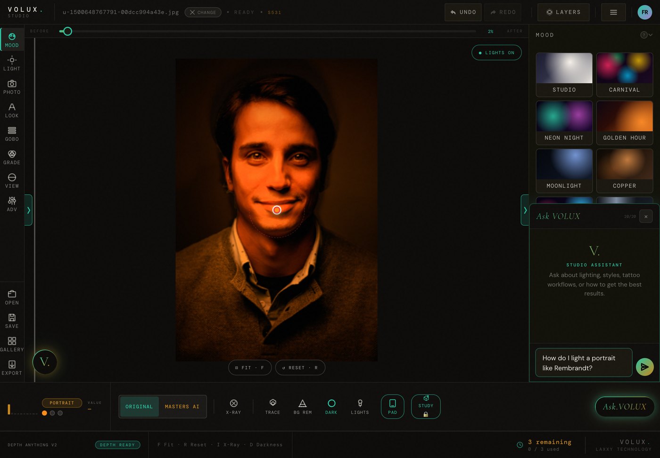The width and height of the screenshot is (660, 458).
Task: Click the orange light marker on the portrait
Action: (277, 210)
